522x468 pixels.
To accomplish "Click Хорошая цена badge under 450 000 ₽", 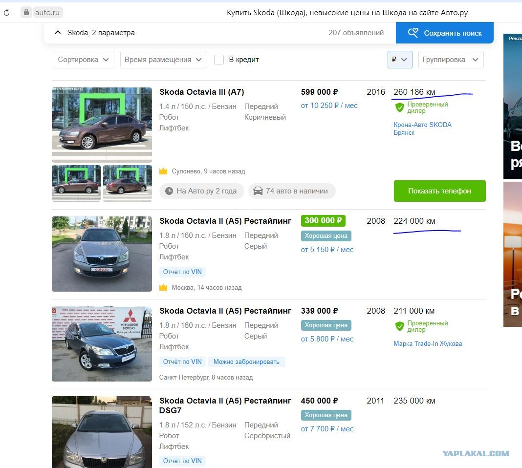I will (x=326, y=415).
